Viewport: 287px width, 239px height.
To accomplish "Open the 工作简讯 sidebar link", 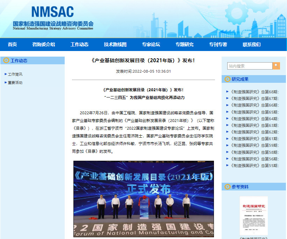I will coord(15,74).
